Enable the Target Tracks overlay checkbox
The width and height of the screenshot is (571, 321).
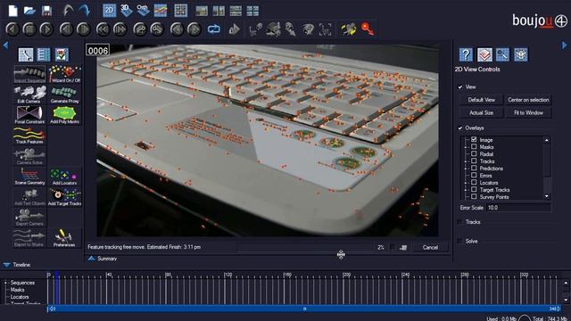click(x=474, y=189)
